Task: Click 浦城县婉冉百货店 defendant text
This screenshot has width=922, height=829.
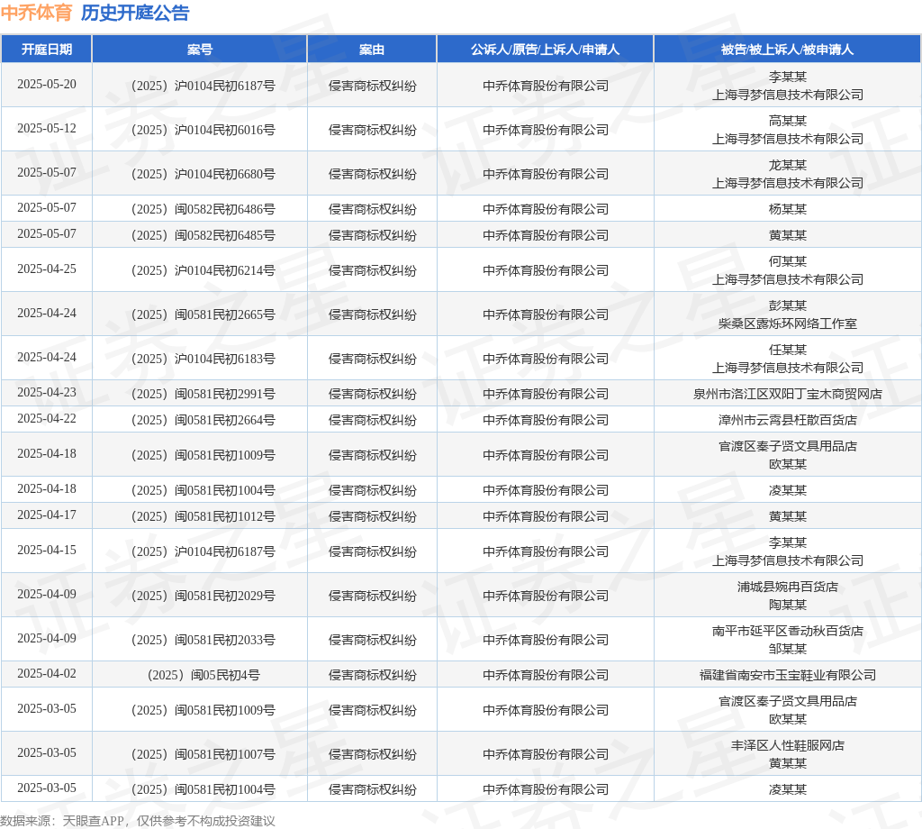Action: tap(787, 588)
